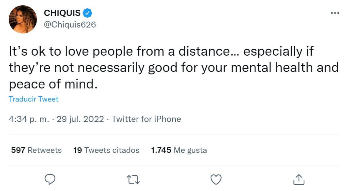Click the blue verified badge next to CHIQUIS
This screenshot has height=191, width=348.
coord(87,13)
